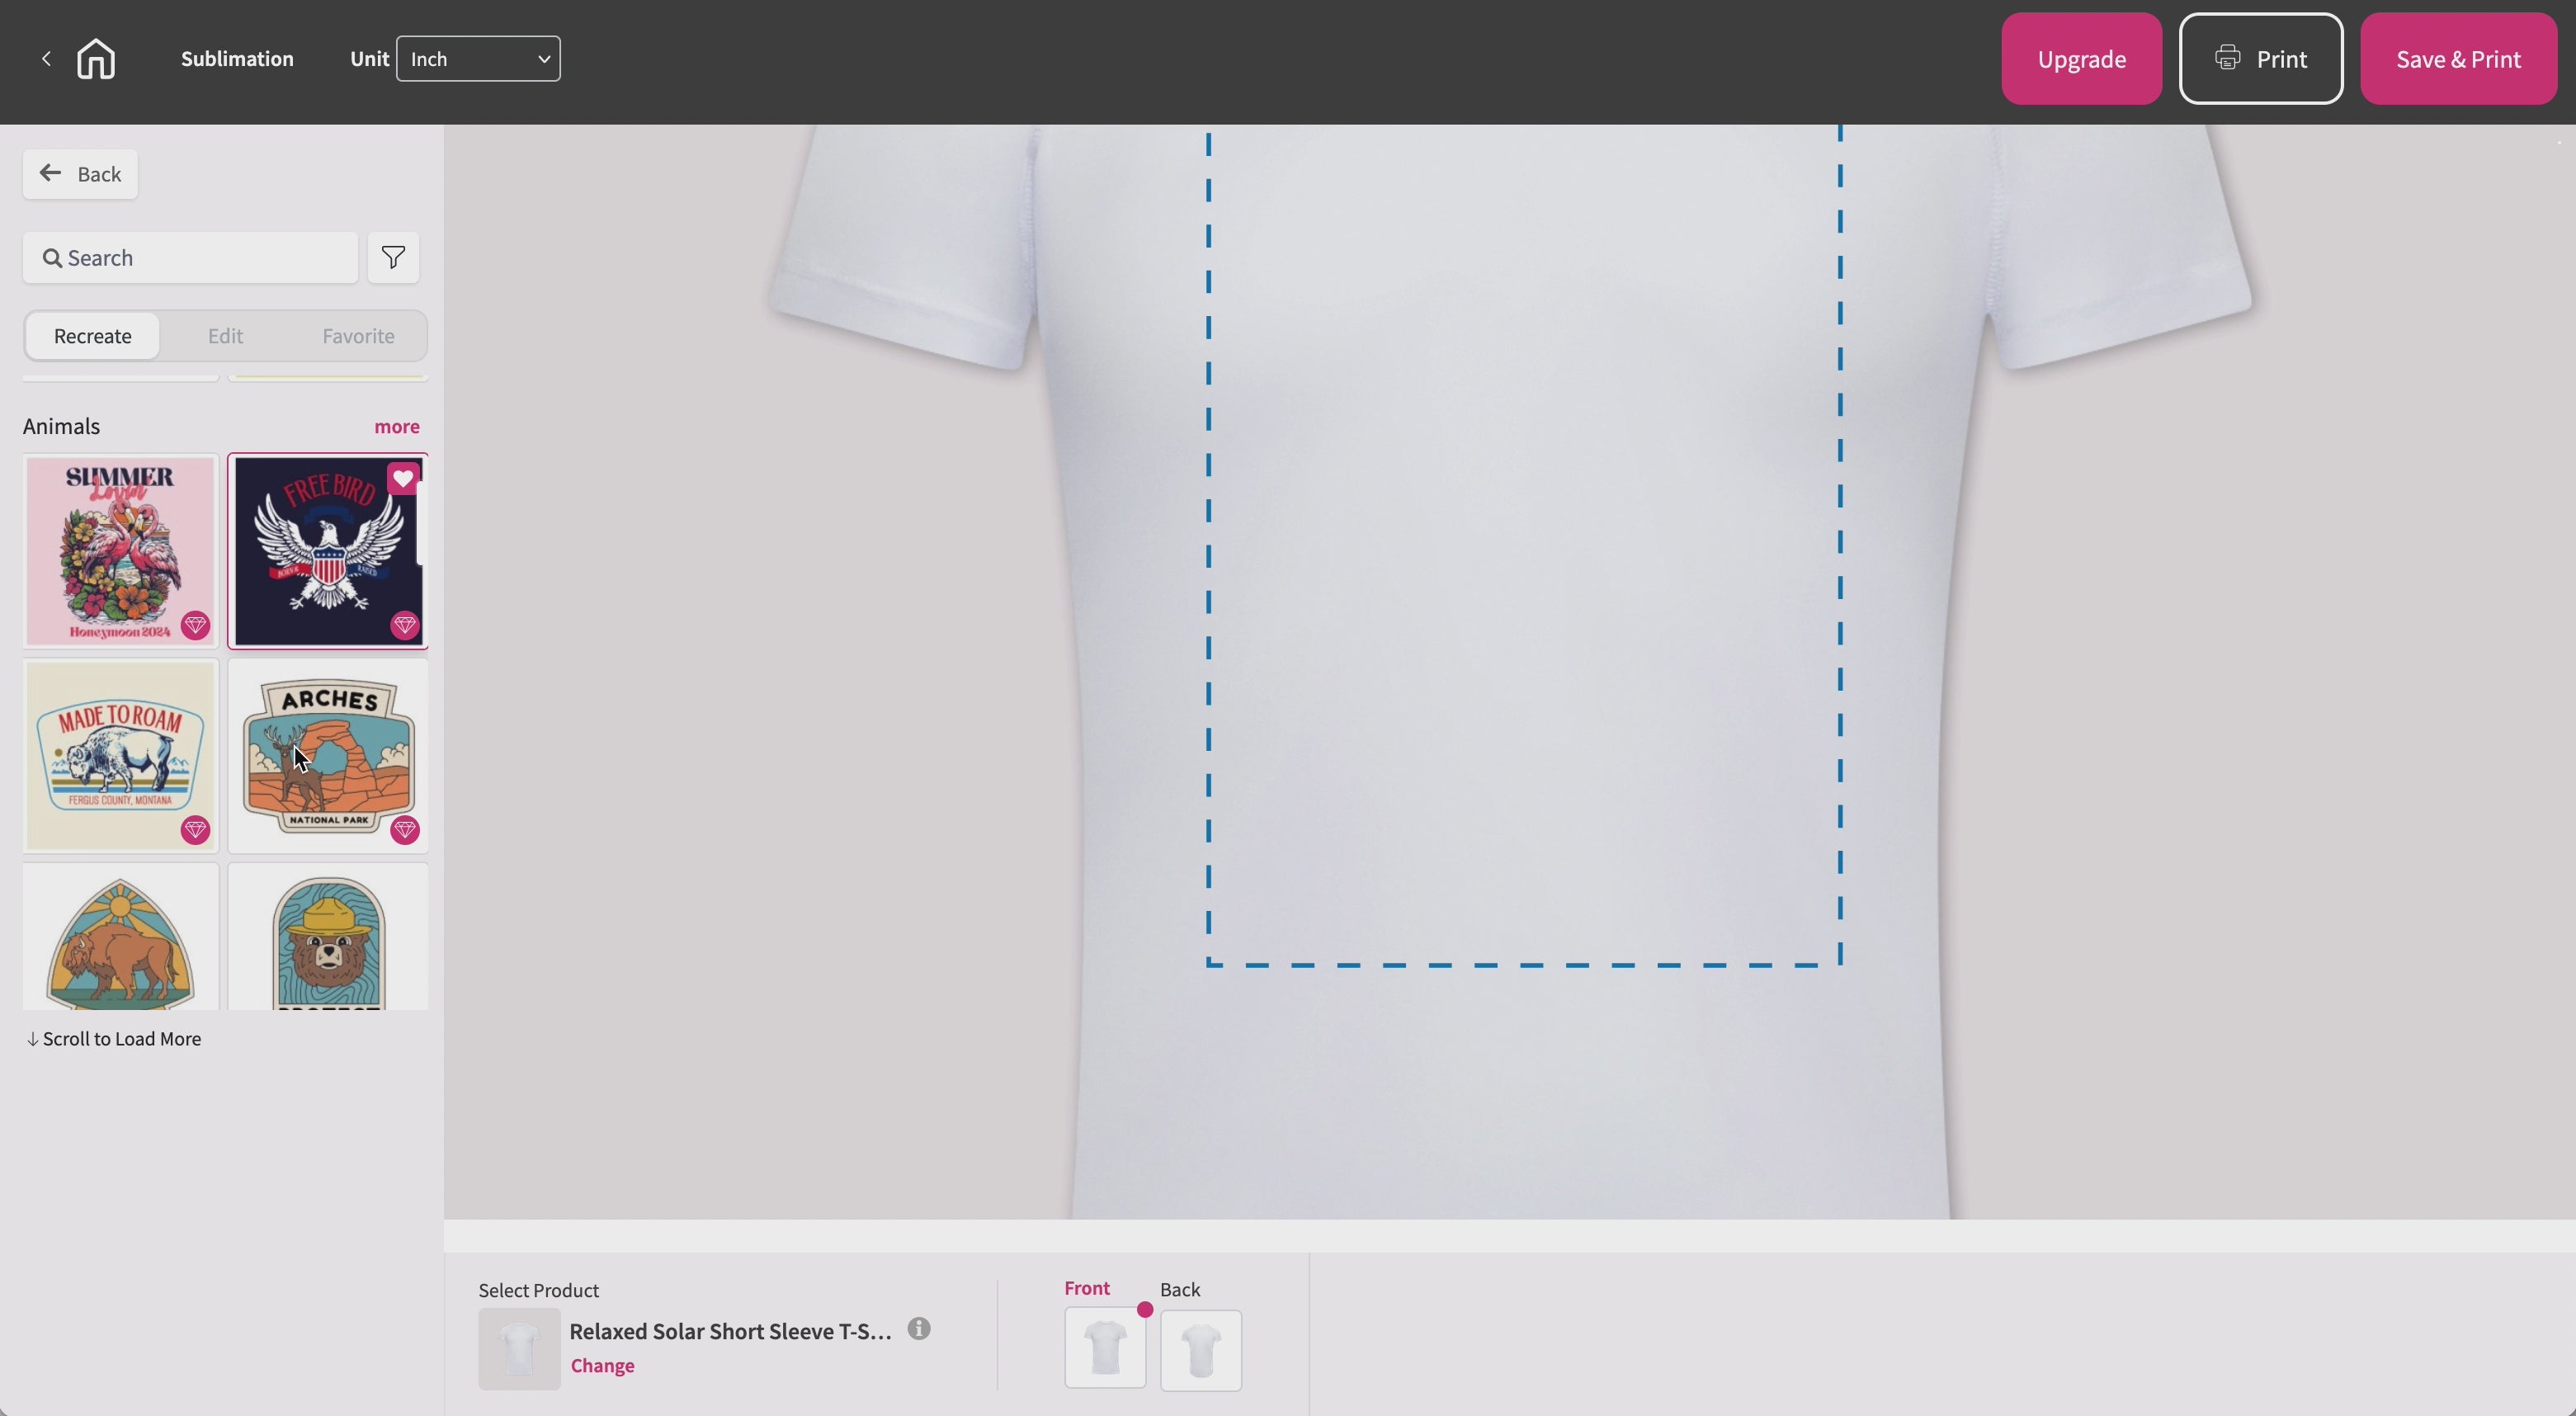Image resolution: width=2576 pixels, height=1416 pixels.
Task: Click the product info icon
Action: click(918, 1329)
